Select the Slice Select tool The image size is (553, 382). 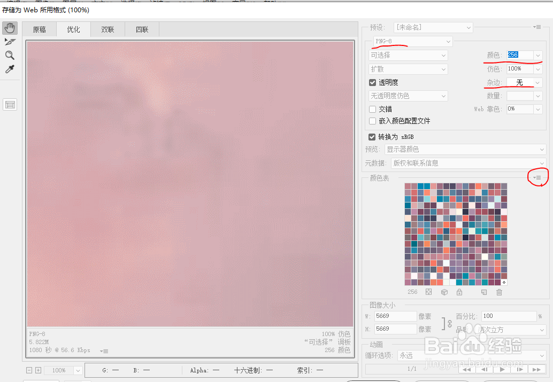pos(10,42)
